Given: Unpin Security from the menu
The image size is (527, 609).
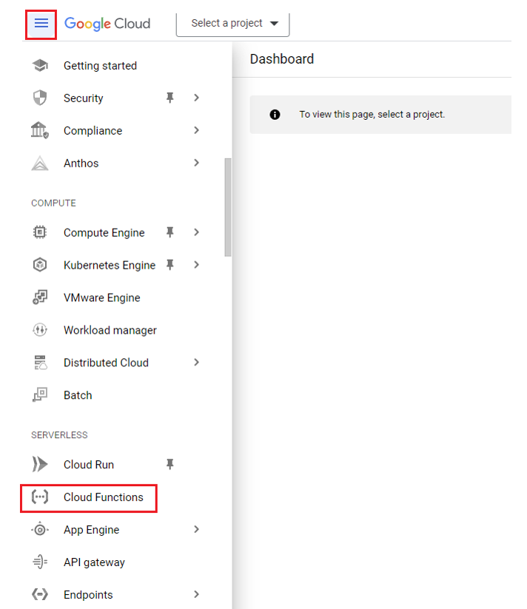Looking at the screenshot, I should tap(169, 98).
